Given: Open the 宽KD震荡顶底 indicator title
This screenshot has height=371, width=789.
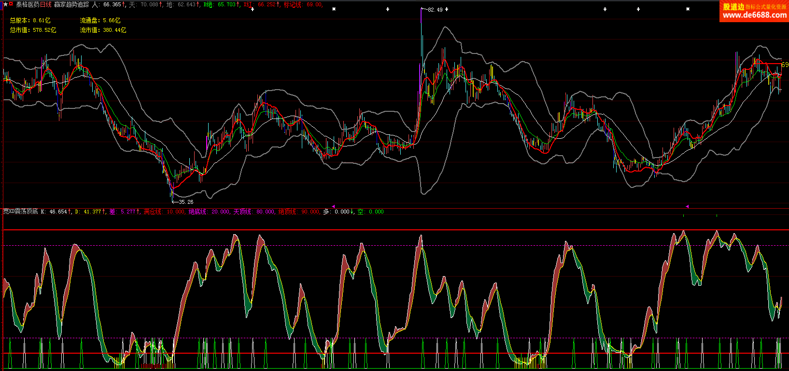Looking at the screenshot, I should [x=20, y=212].
